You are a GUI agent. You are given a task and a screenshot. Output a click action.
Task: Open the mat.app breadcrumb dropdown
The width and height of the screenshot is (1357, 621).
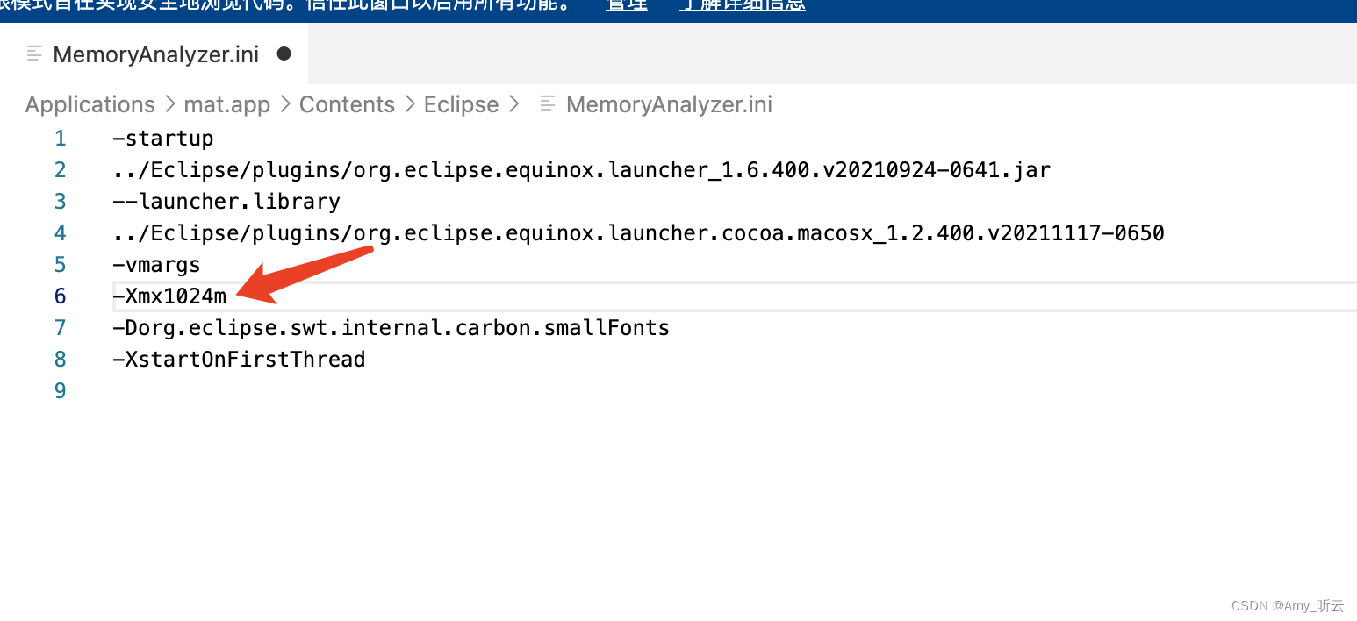226,103
